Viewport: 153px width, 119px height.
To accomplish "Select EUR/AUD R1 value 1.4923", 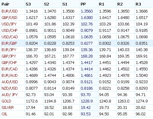I will point(105,76).
